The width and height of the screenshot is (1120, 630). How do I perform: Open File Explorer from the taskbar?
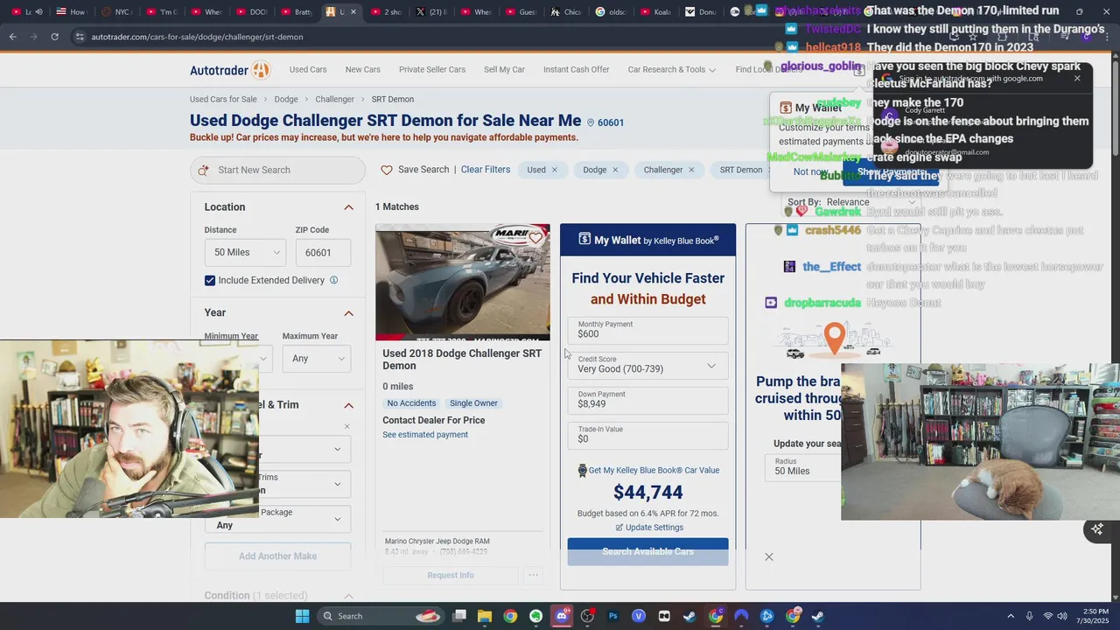coord(485,616)
